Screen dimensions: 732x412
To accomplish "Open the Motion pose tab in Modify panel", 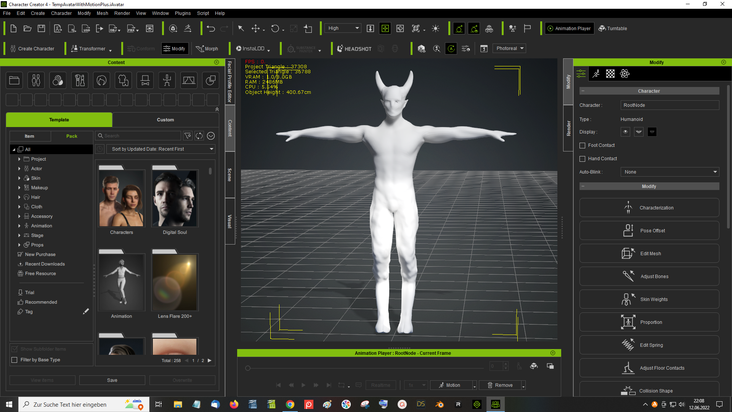I will [596, 74].
